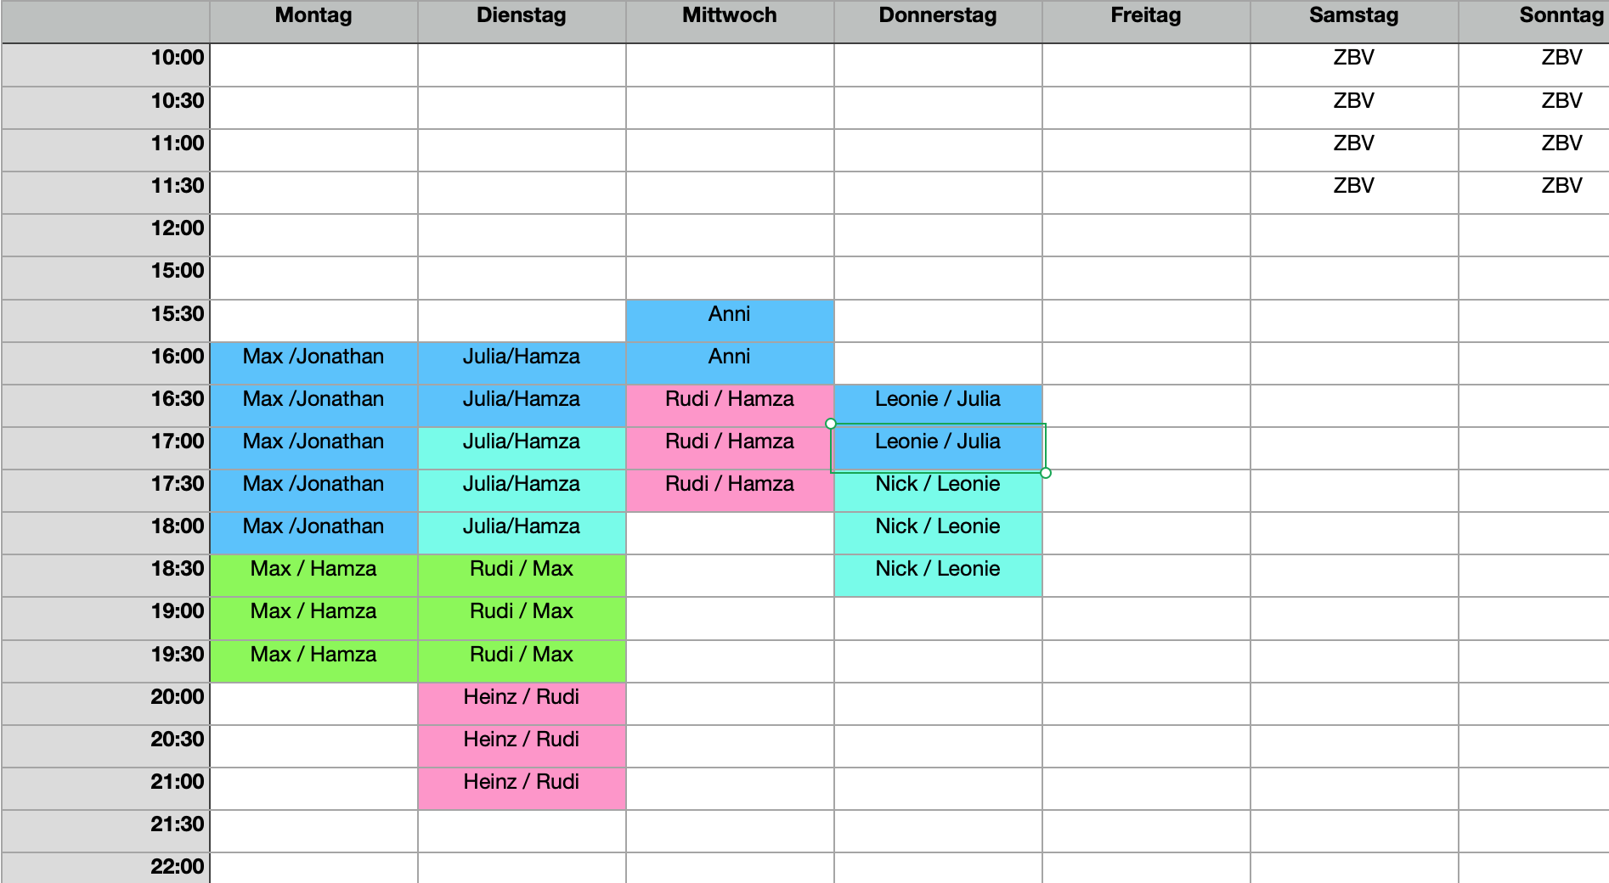Click the 22:00 row header
Viewport: 1609px width, 883px height.
tap(105, 869)
